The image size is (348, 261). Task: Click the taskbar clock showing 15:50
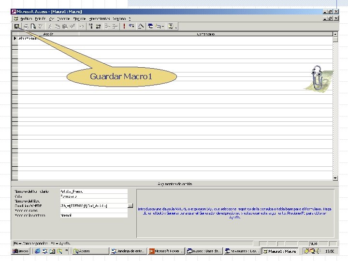click(x=330, y=251)
